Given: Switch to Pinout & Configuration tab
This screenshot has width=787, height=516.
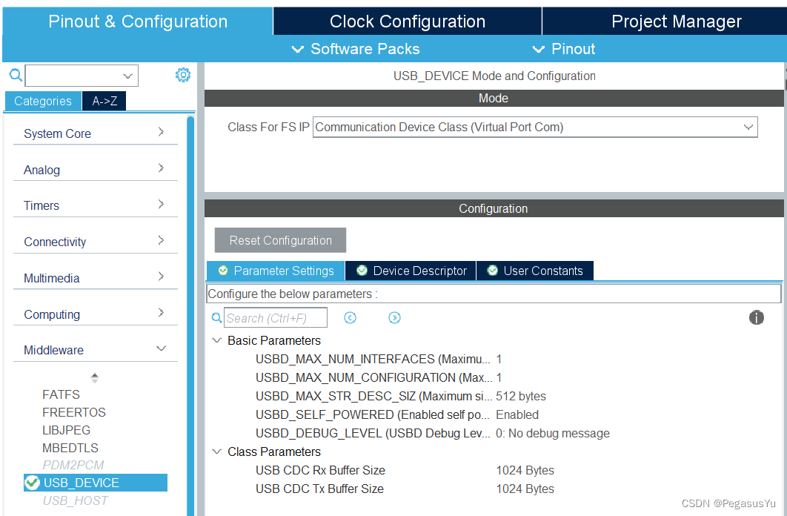Looking at the screenshot, I should click(138, 21).
